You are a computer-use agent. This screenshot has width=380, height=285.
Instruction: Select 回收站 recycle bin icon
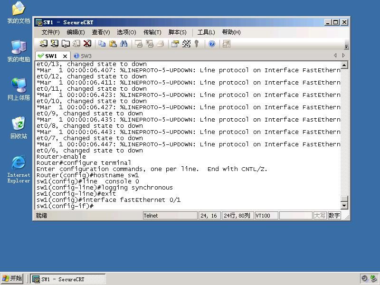click(x=19, y=128)
